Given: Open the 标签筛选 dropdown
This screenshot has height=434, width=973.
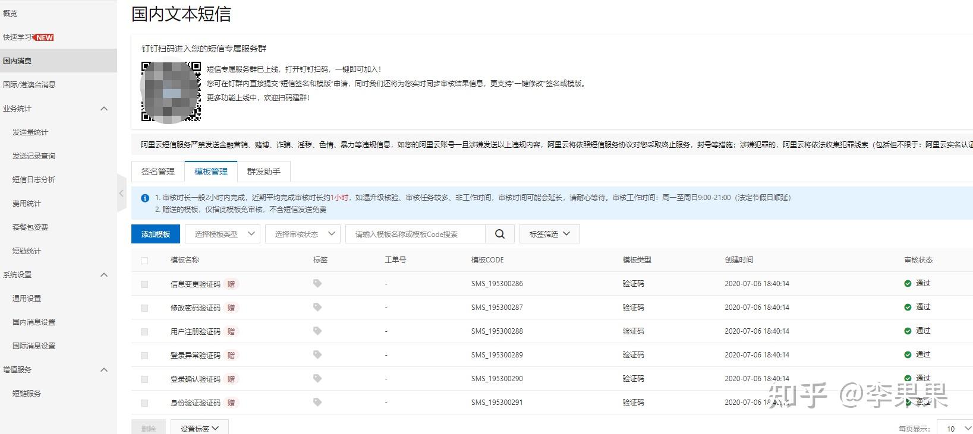Looking at the screenshot, I should (550, 234).
